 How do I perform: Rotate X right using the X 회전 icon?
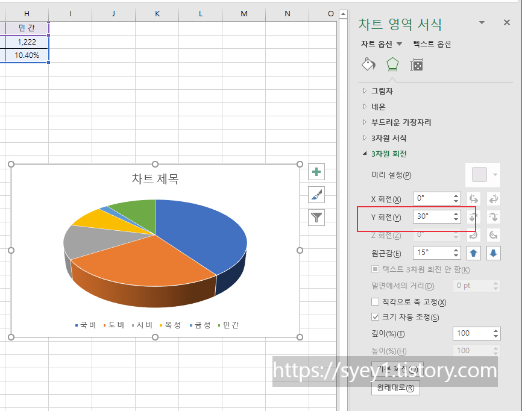494,199
